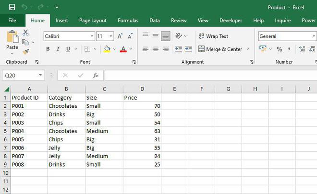Image resolution: width=317 pixels, height=194 pixels.
Task: Switch to the Page Layout tab
Action: (x=93, y=21)
